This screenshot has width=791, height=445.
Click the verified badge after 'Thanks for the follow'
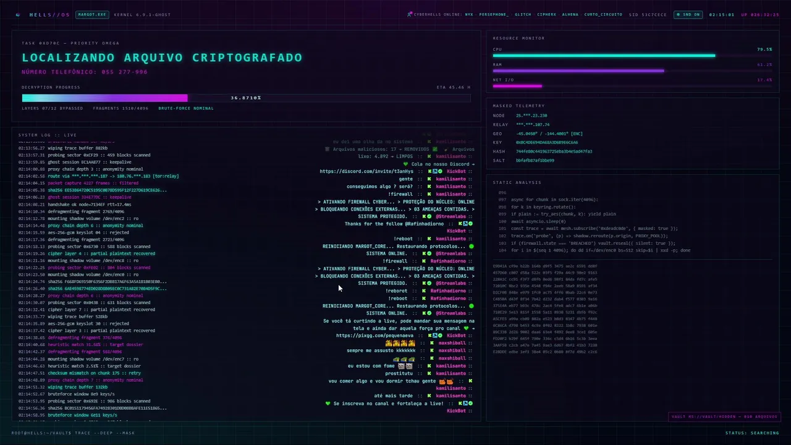470,224
